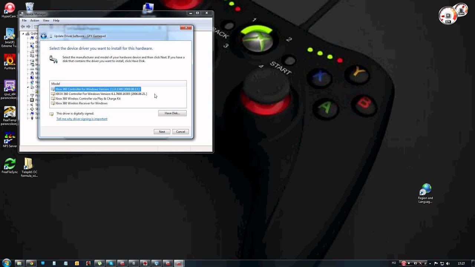475x267 pixels.
Task: Open driver signing importance link
Action: (82, 119)
